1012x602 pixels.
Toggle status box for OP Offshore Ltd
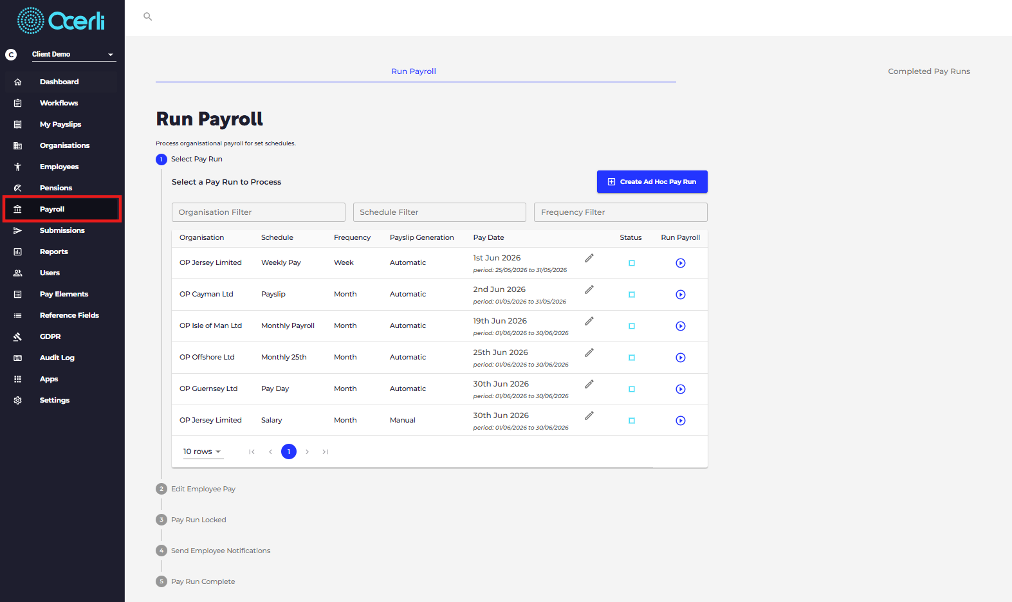(632, 358)
